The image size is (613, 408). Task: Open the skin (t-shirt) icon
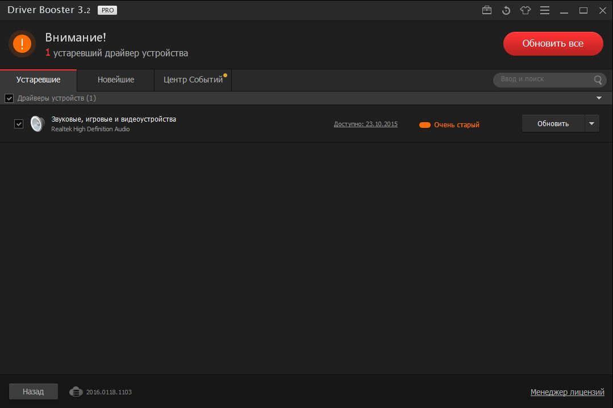(526, 10)
